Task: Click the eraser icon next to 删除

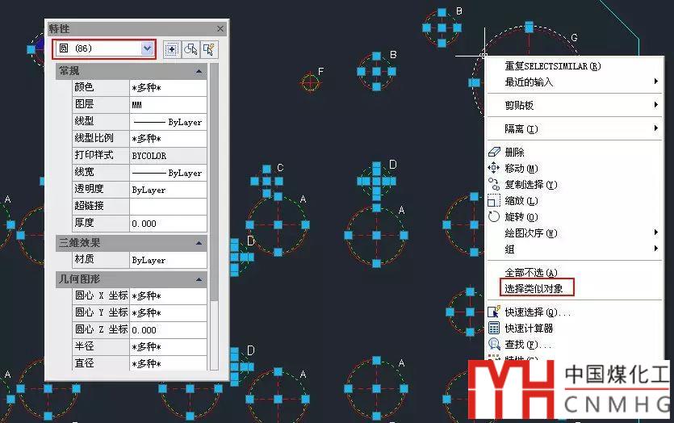Action: [x=494, y=152]
